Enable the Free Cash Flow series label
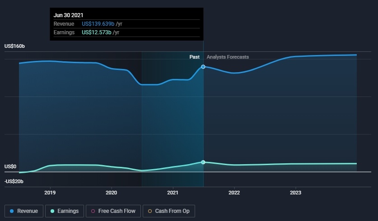The width and height of the screenshot is (378, 221). coord(116,211)
